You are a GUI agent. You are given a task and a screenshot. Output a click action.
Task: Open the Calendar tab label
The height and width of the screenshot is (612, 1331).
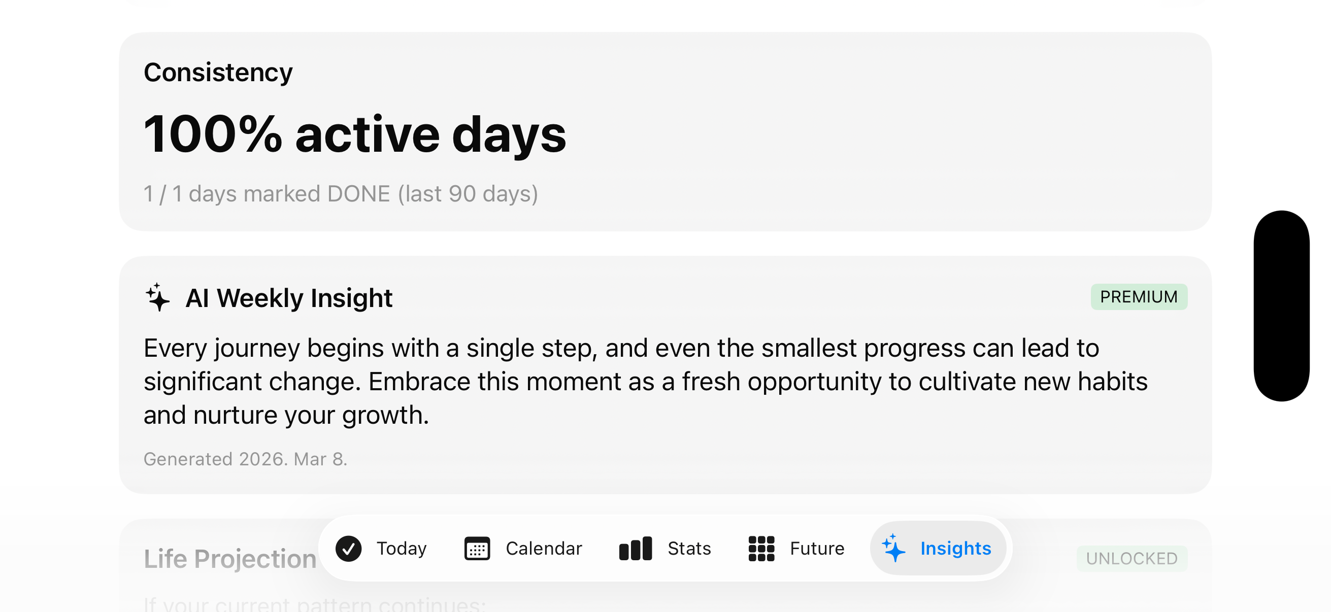tap(544, 549)
